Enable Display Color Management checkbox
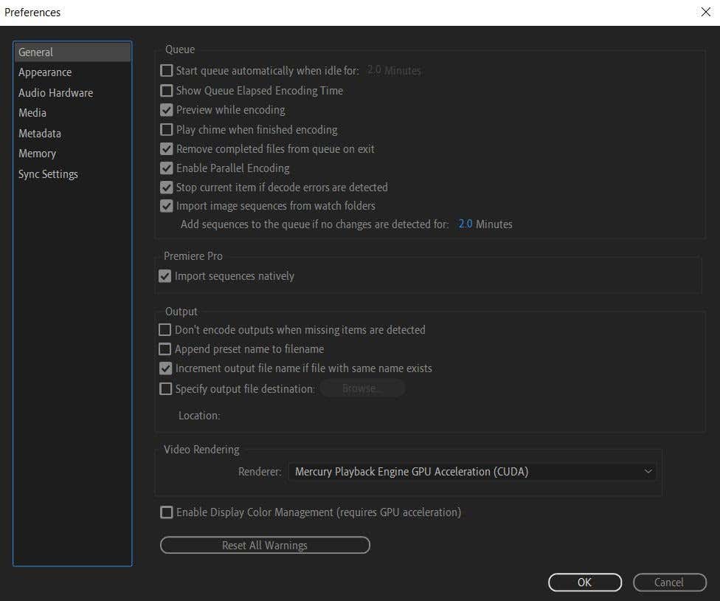720x601 pixels. (x=167, y=512)
